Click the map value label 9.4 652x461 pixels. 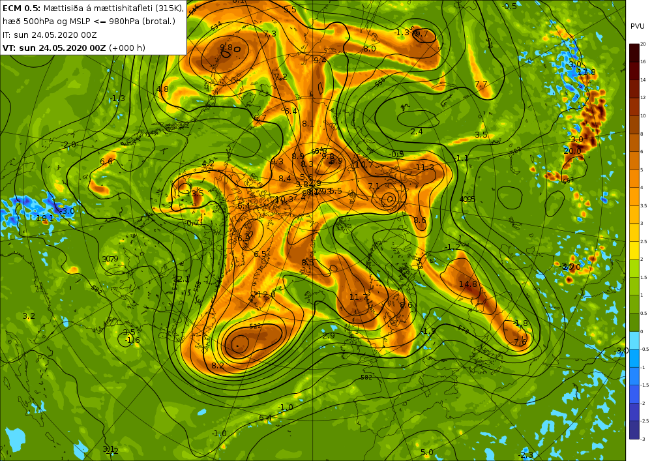319,61
